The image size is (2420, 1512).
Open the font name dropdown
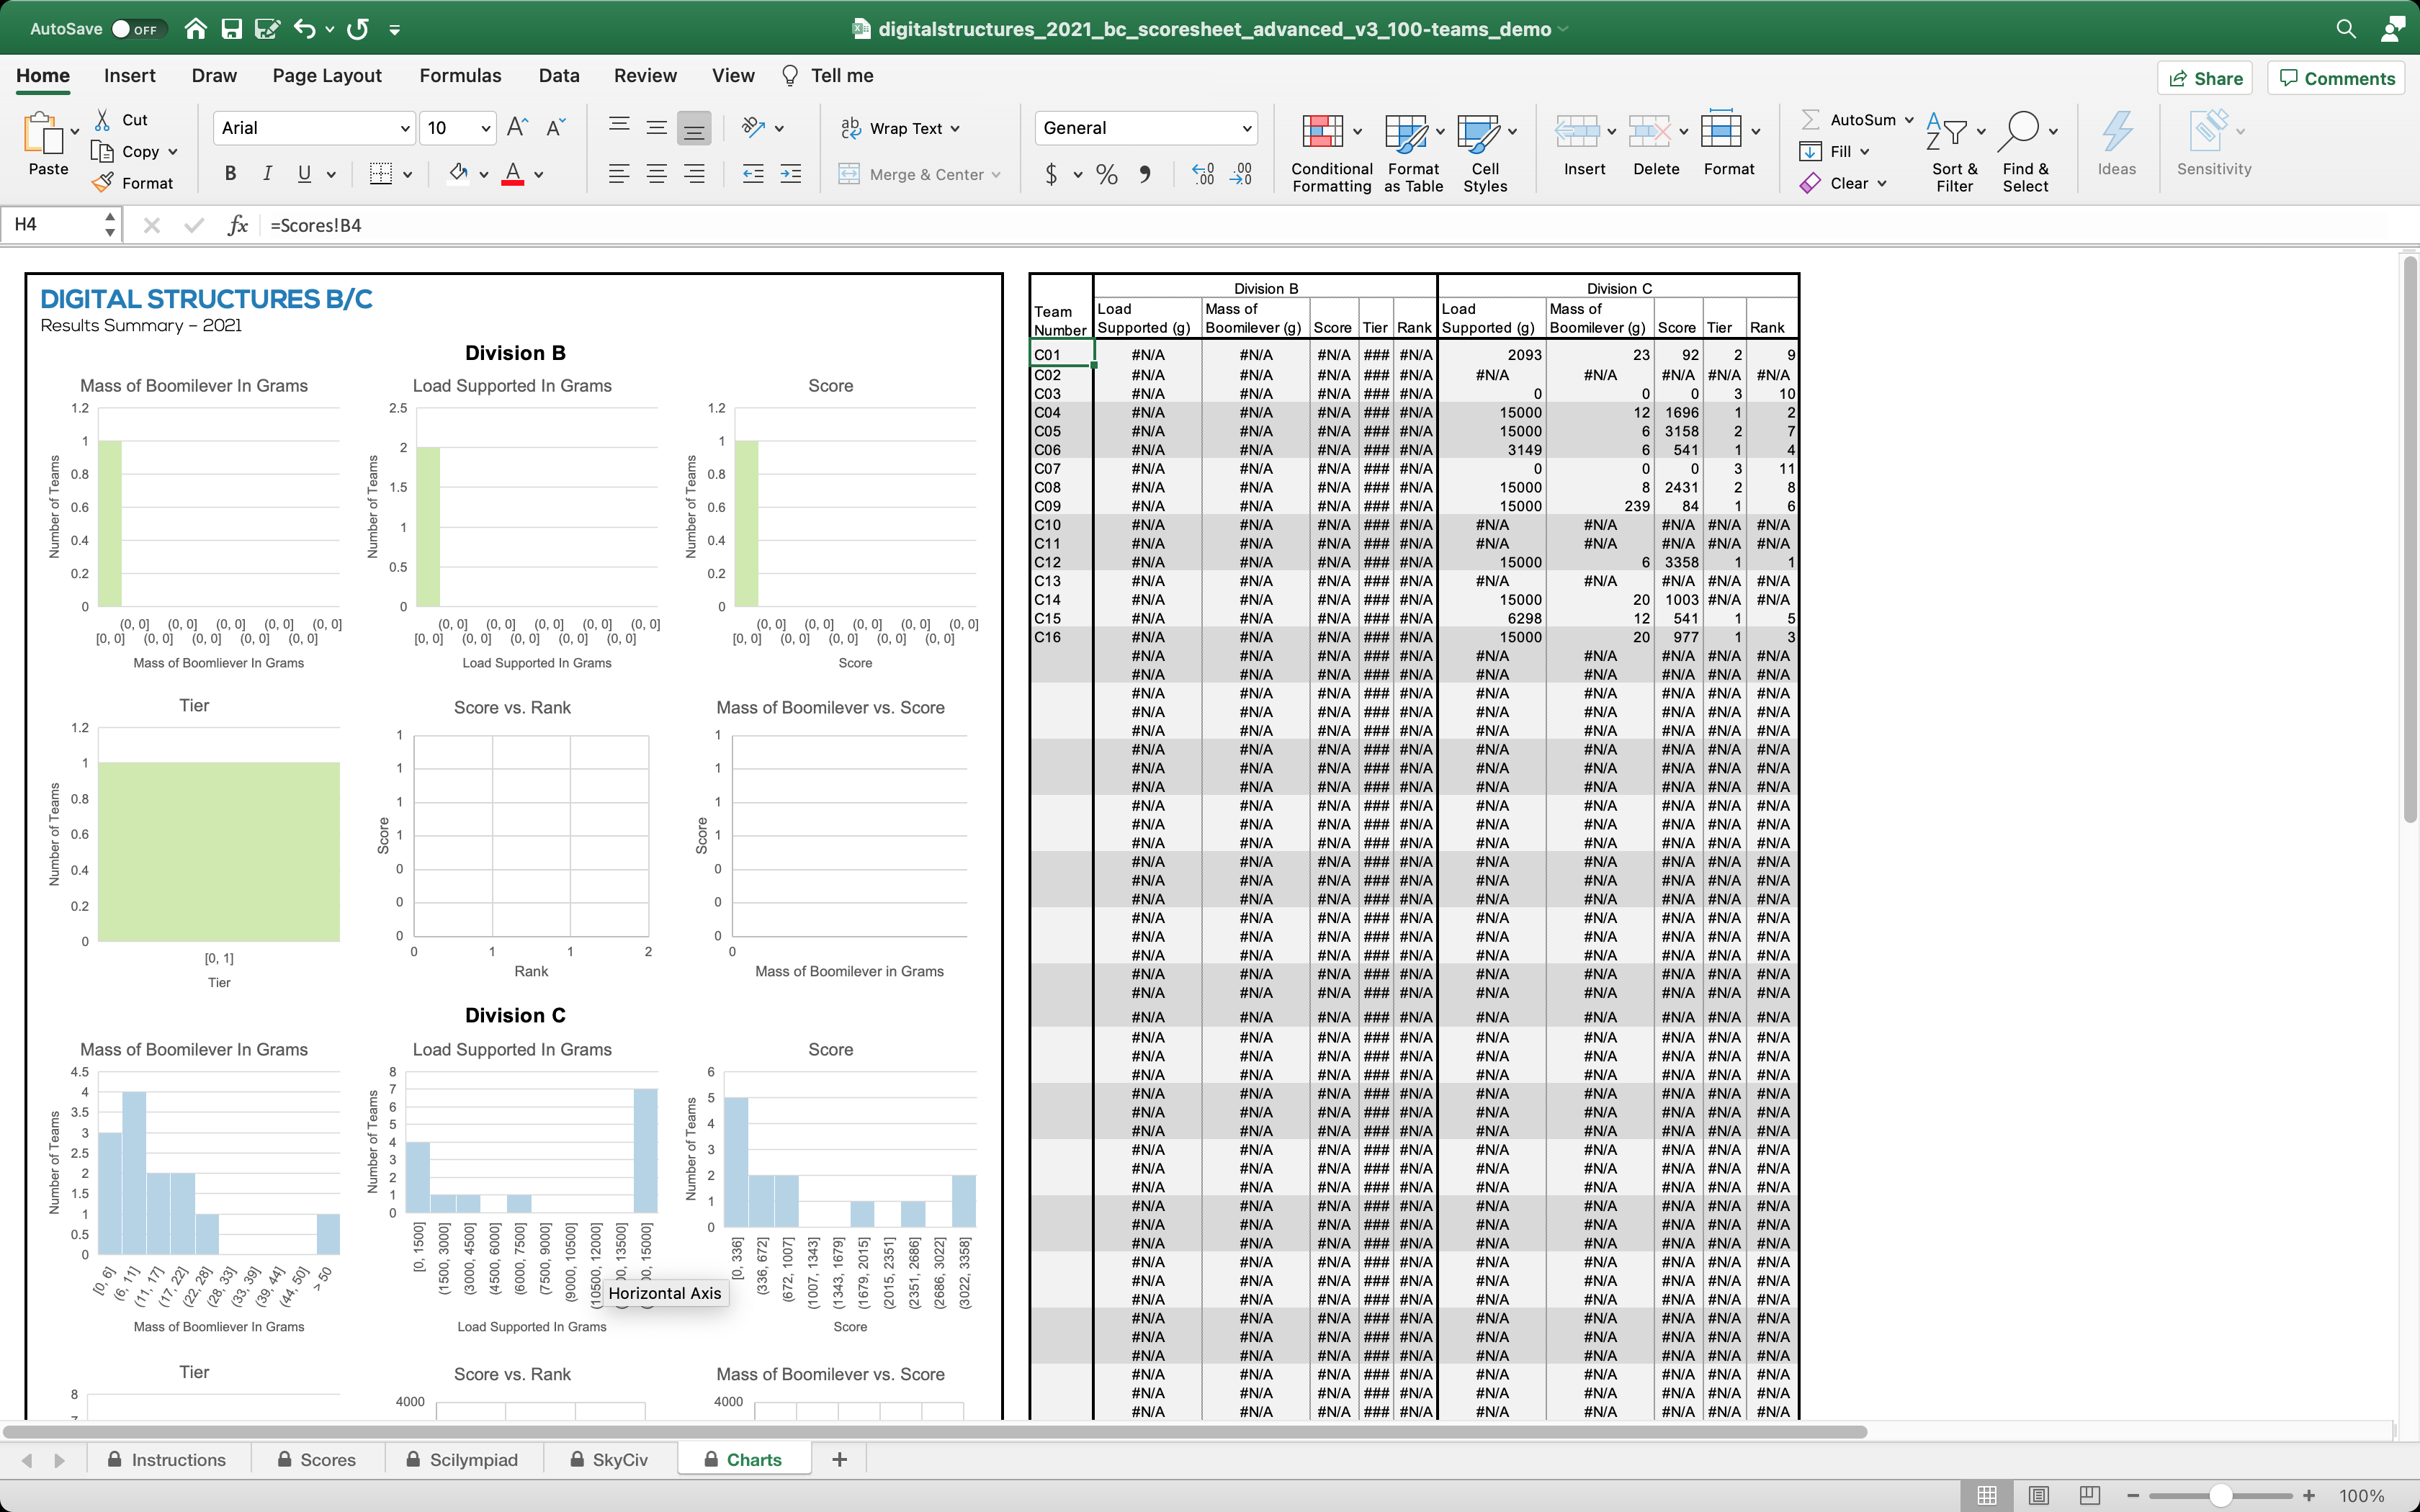405,128
